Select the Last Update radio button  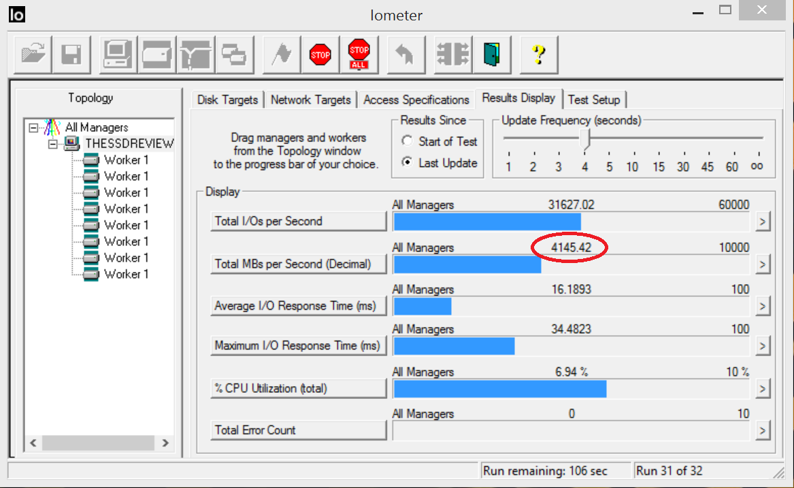408,163
